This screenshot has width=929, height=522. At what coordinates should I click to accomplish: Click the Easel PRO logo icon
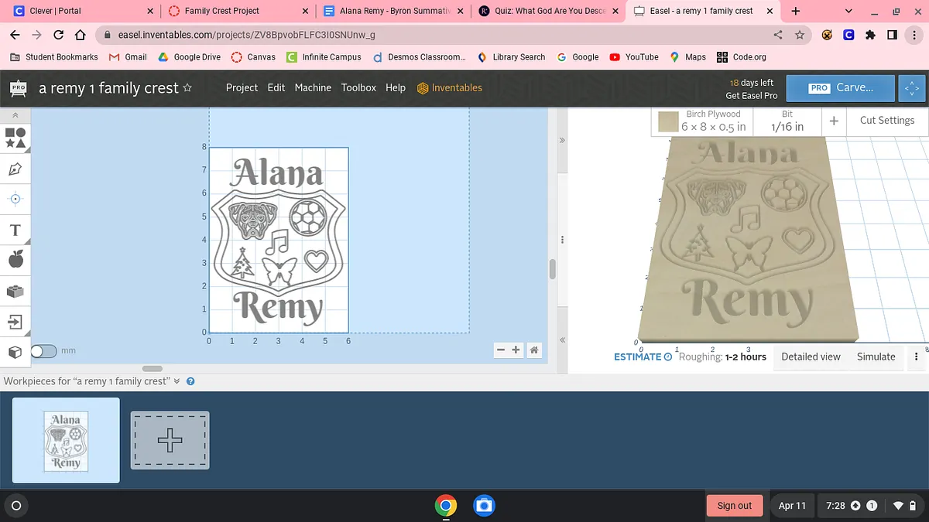click(19, 88)
